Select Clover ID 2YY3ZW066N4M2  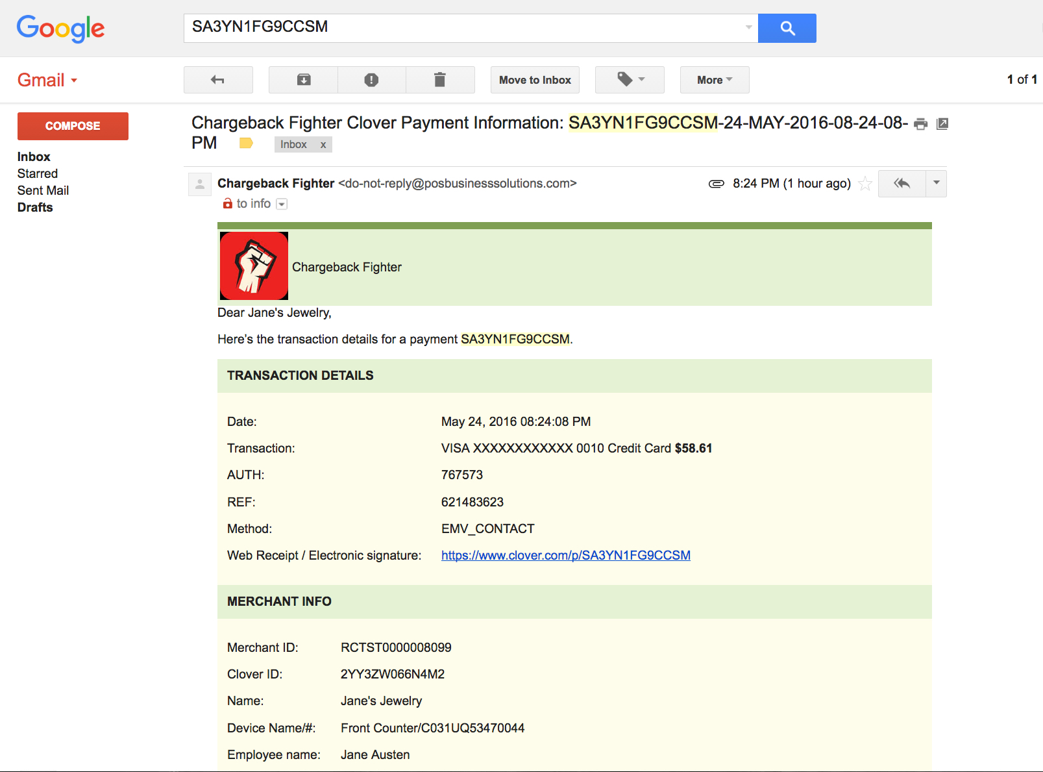[393, 674]
